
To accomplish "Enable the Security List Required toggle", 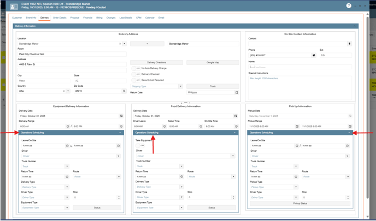I will 134,80.
